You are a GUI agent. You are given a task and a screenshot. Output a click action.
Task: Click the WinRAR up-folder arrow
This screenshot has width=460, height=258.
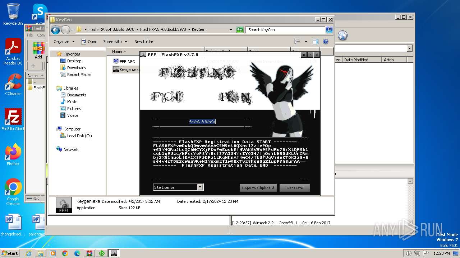point(33,66)
